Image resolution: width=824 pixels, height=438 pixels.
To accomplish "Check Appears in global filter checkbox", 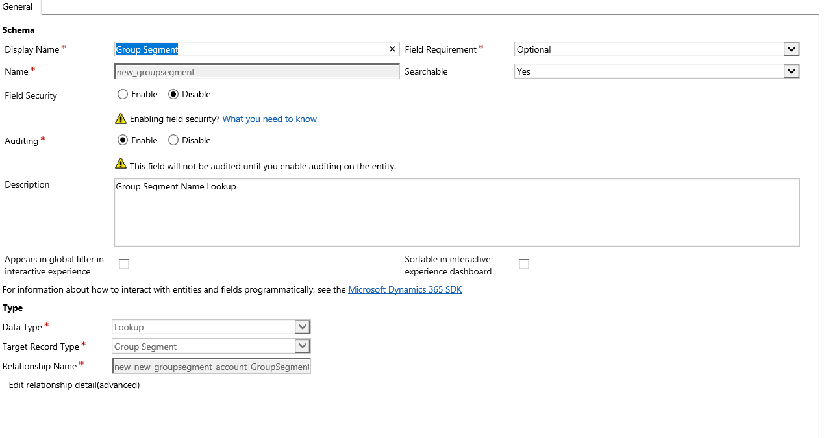I will coord(124,264).
